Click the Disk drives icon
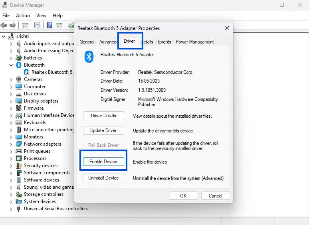This screenshot has height=225, width=309. click(x=19, y=95)
